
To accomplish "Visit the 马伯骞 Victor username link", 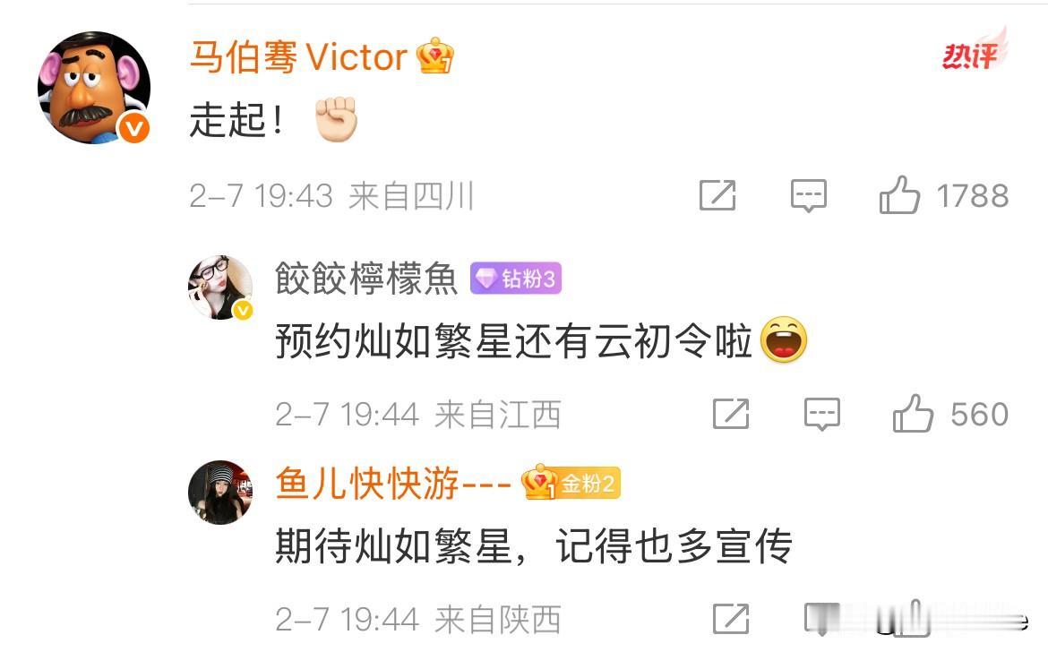I will pyautogui.click(x=298, y=56).
